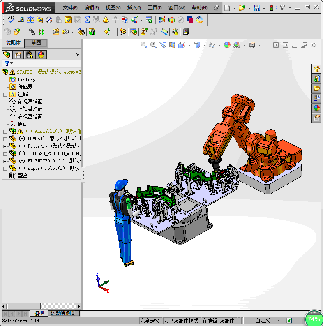Open the red and blue overlapping squares tool
Image resolution: width=323 pixels, height=326 pixels.
190,20
